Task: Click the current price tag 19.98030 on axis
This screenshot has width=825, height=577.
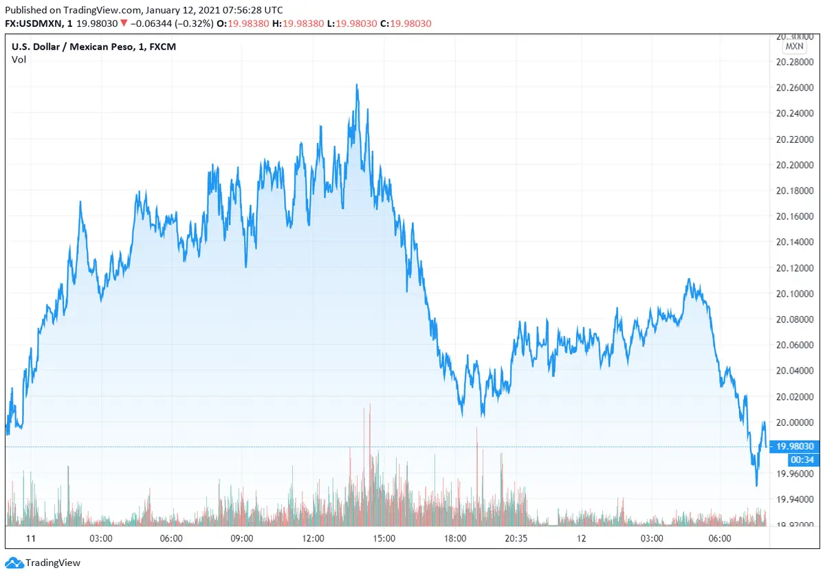Action: click(795, 446)
